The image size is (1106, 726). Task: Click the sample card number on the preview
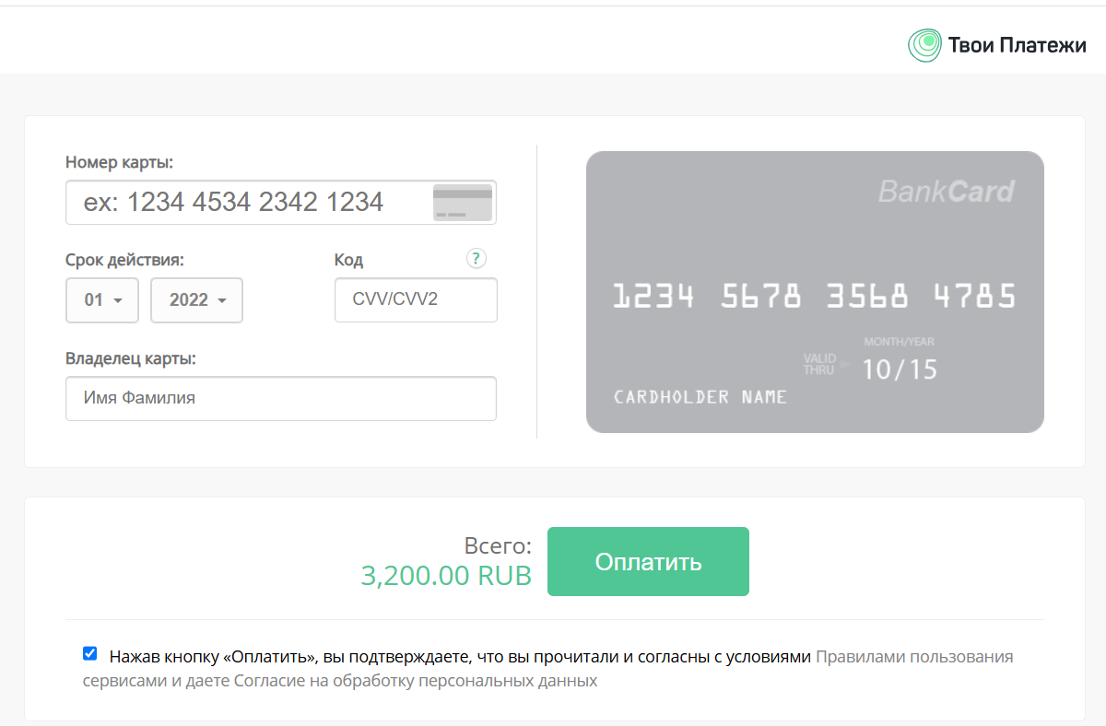pyautogui.click(x=815, y=296)
